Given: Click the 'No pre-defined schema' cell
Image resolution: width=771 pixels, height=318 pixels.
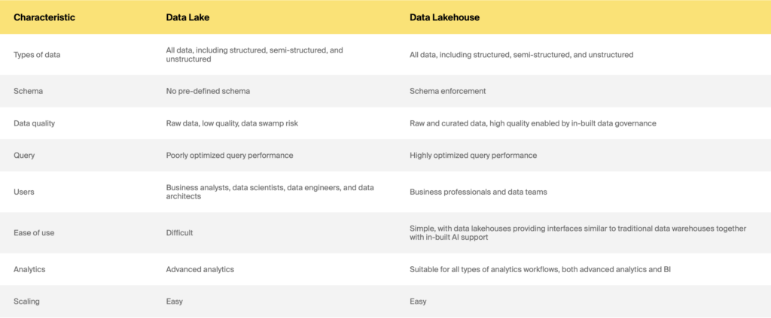Looking at the screenshot, I should (208, 91).
